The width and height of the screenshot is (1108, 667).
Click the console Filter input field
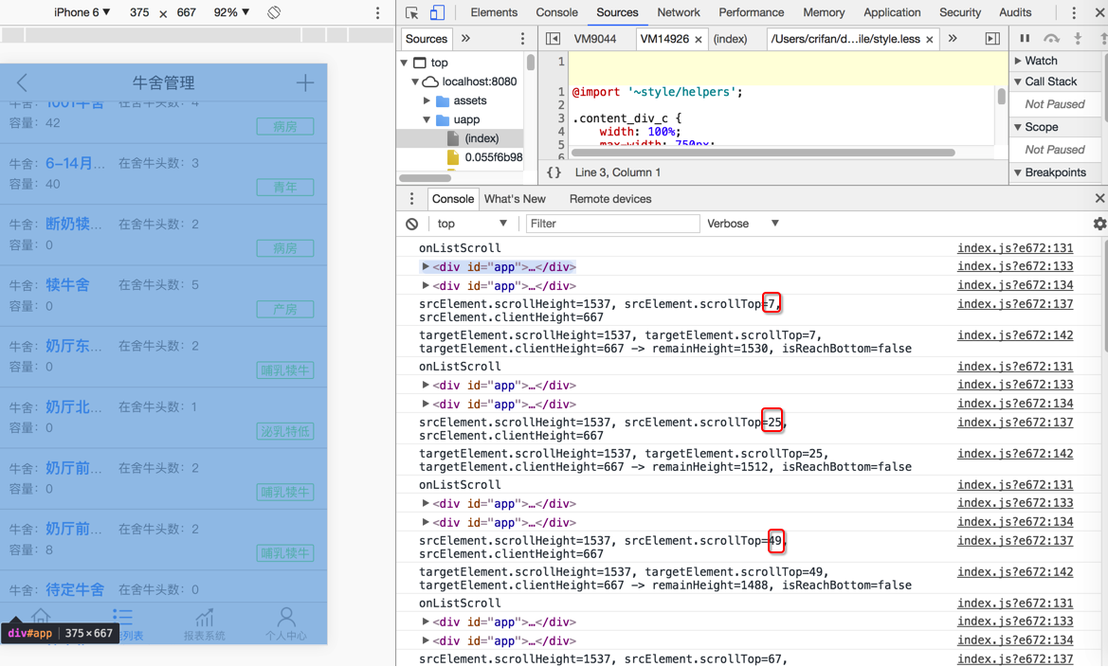point(612,224)
